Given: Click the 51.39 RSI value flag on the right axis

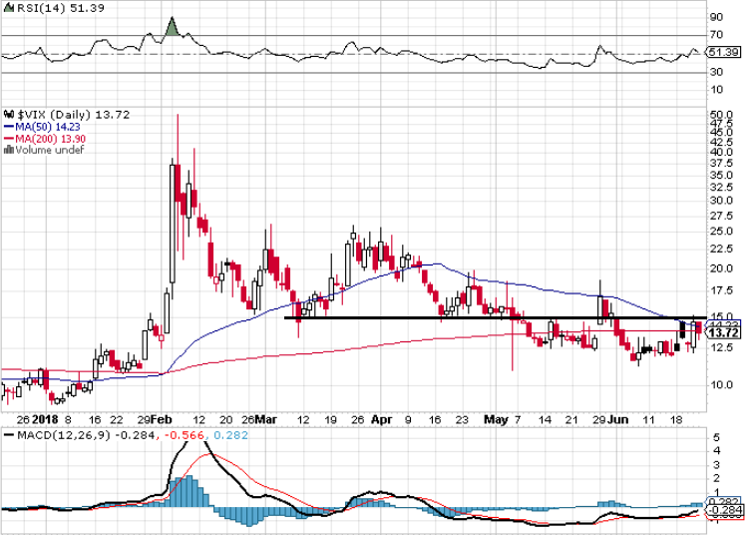Looking at the screenshot, I should (x=723, y=52).
